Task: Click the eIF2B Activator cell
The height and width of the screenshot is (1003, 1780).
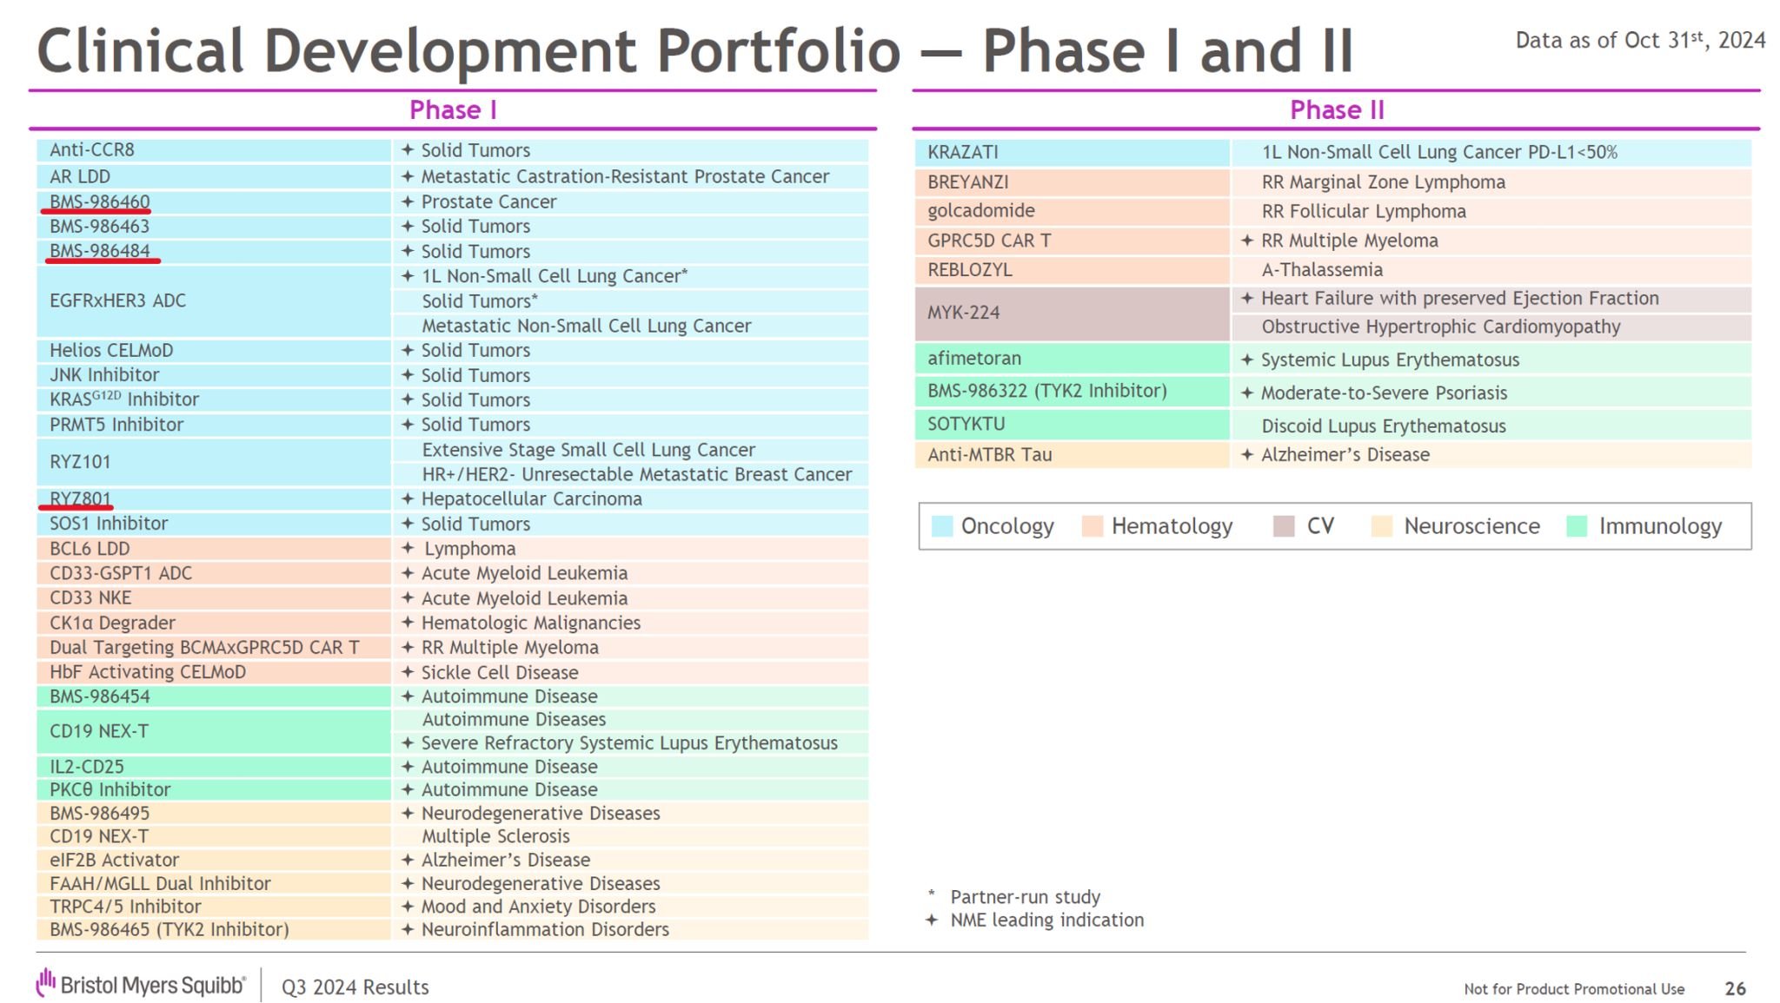Action: point(213,860)
